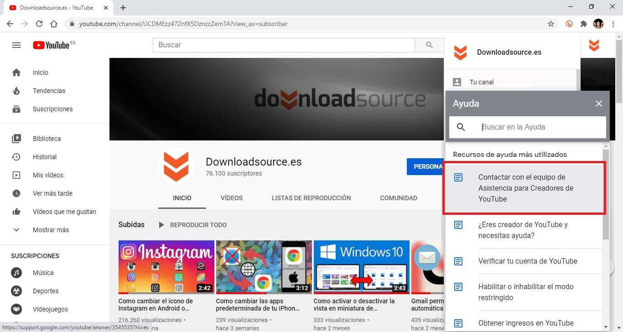Open Chrome extensions puzzle icon
The width and height of the screenshot is (623, 332).
584,24
